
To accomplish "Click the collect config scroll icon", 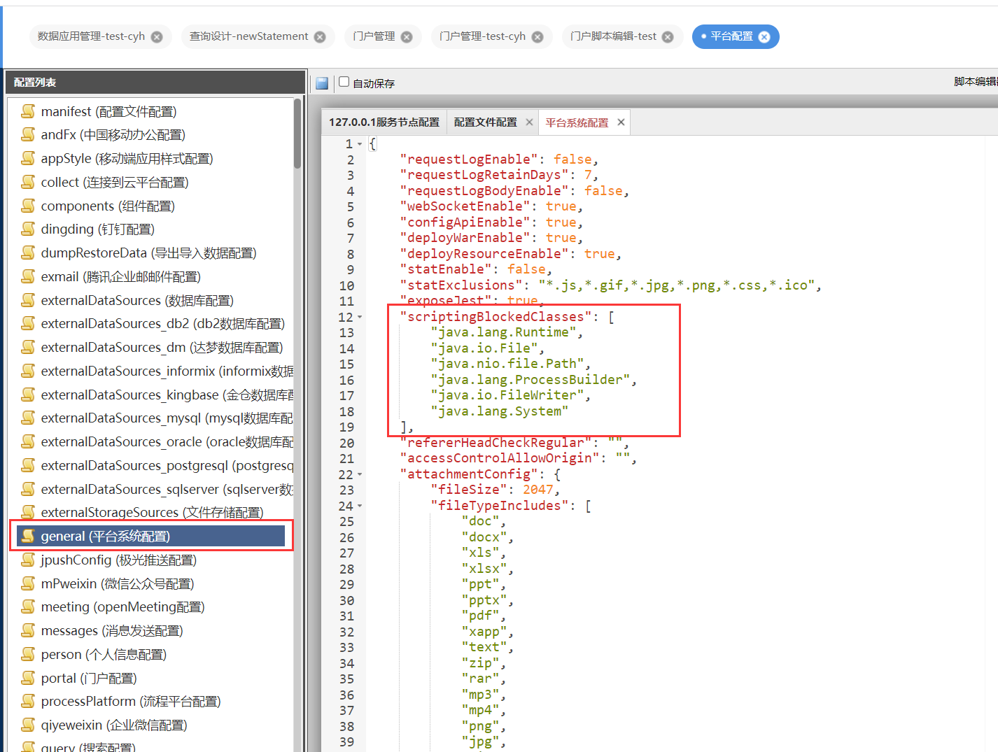I will [28, 182].
